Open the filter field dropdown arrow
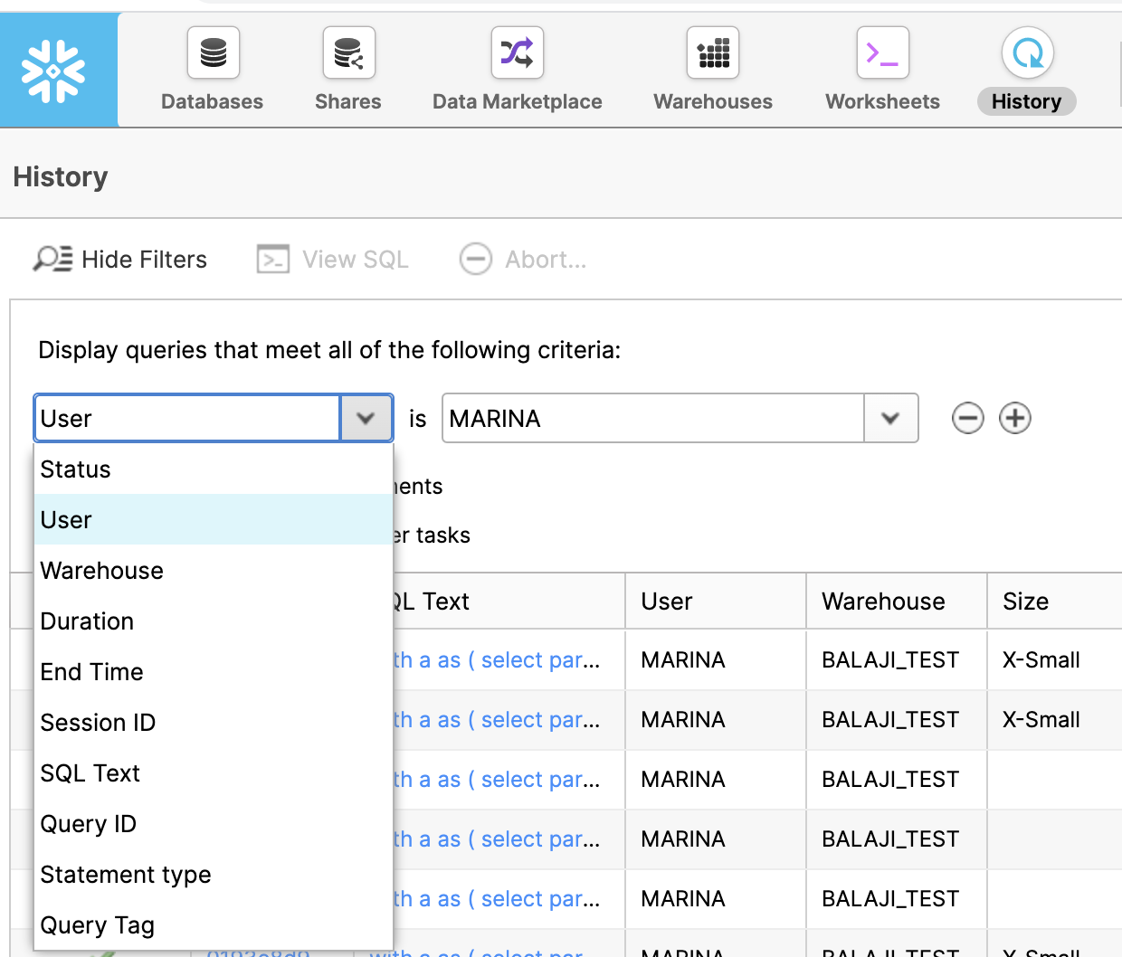This screenshot has height=957, width=1122. pos(366,418)
